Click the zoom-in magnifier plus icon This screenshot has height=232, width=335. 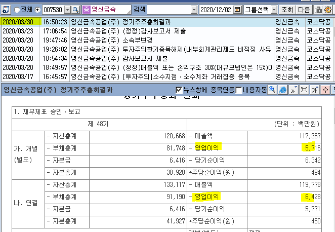272,90
